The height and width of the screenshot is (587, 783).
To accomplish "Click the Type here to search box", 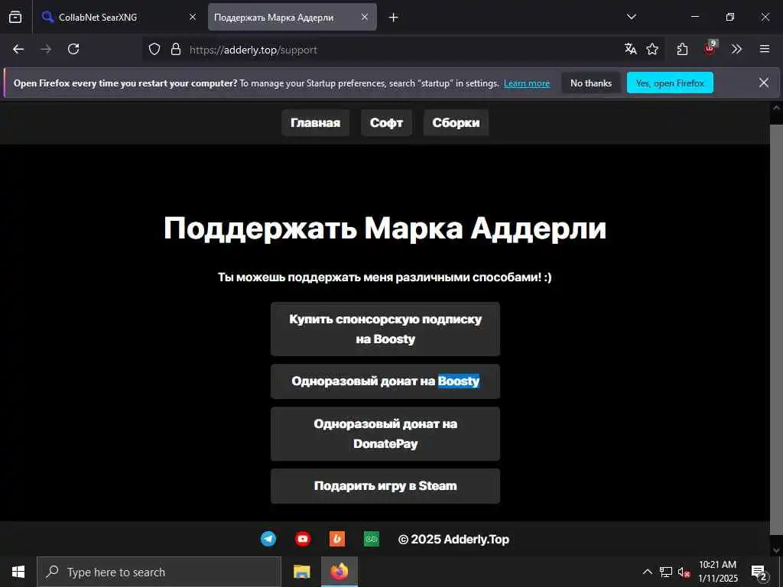I will pos(159,572).
